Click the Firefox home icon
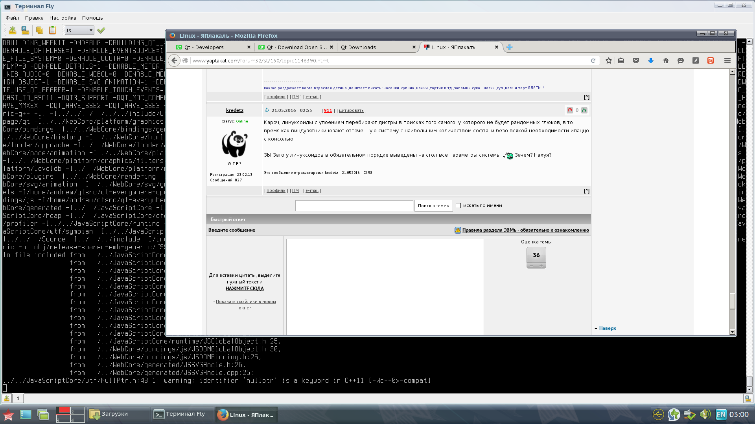This screenshot has width=755, height=424. tap(666, 60)
